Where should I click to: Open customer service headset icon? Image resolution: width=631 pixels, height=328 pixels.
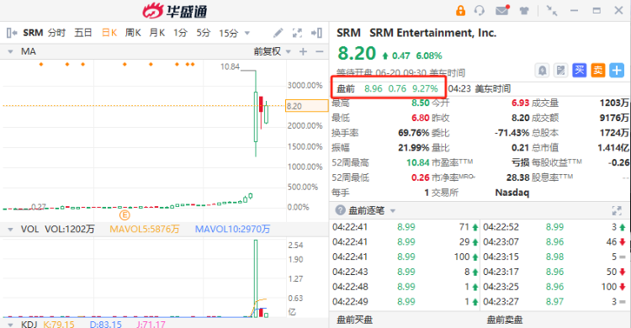(480, 10)
